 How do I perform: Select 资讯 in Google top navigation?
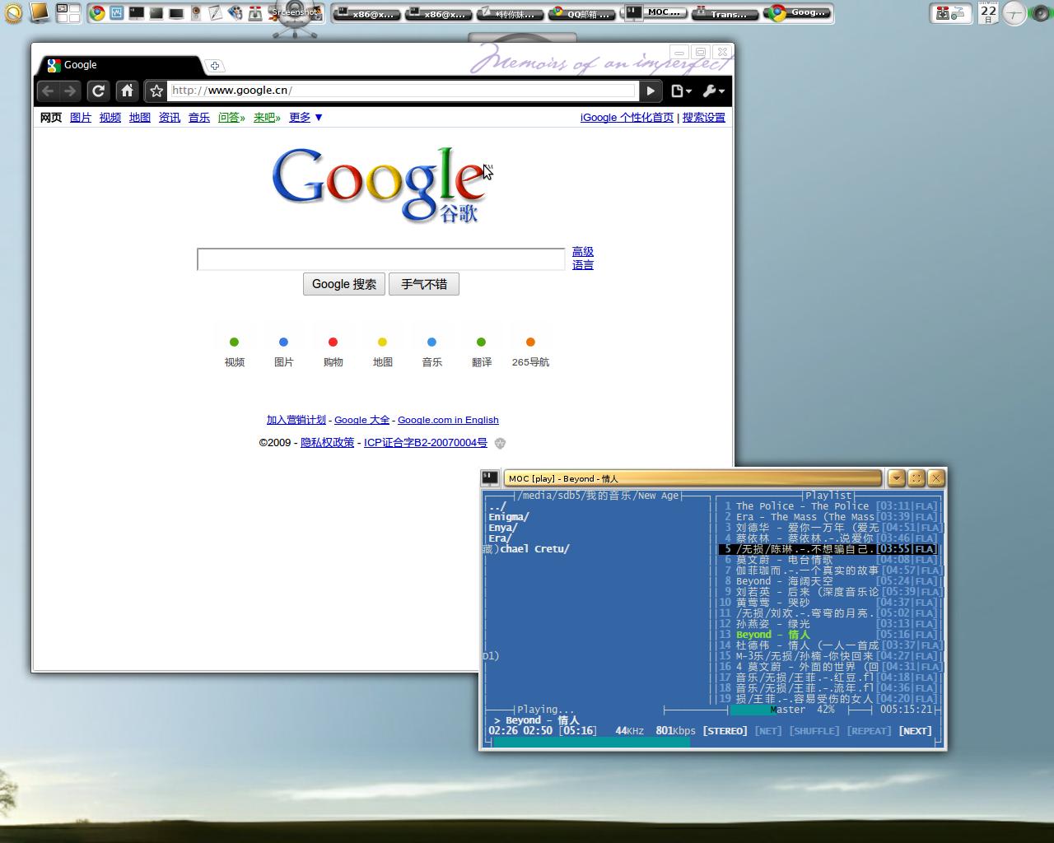click(x=170, y=118)
